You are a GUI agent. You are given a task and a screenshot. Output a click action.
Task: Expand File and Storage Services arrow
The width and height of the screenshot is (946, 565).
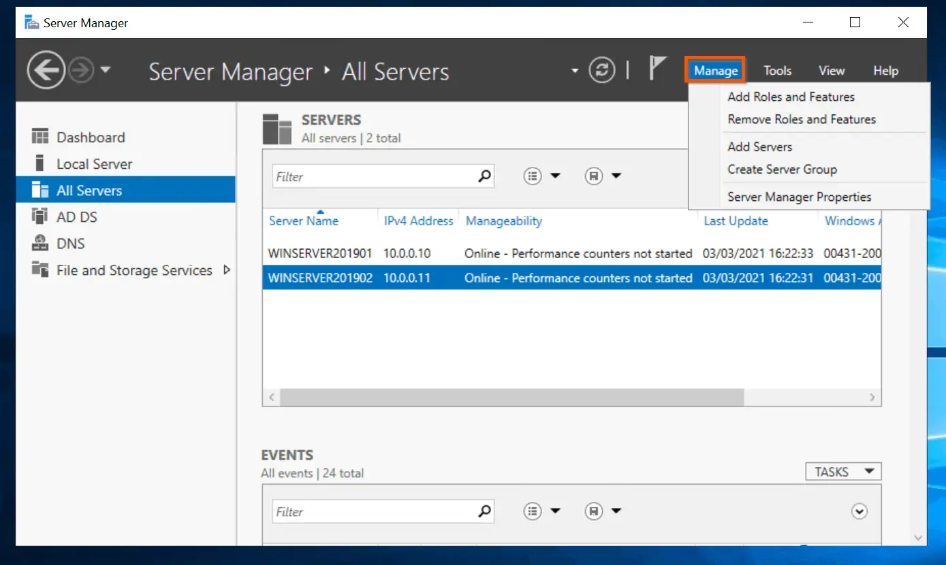pos(227,270)
